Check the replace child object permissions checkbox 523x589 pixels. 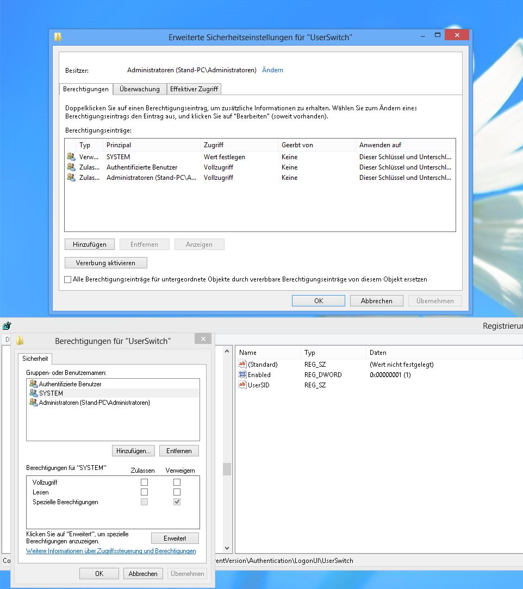pyautogui.click(x=67, y=279)
